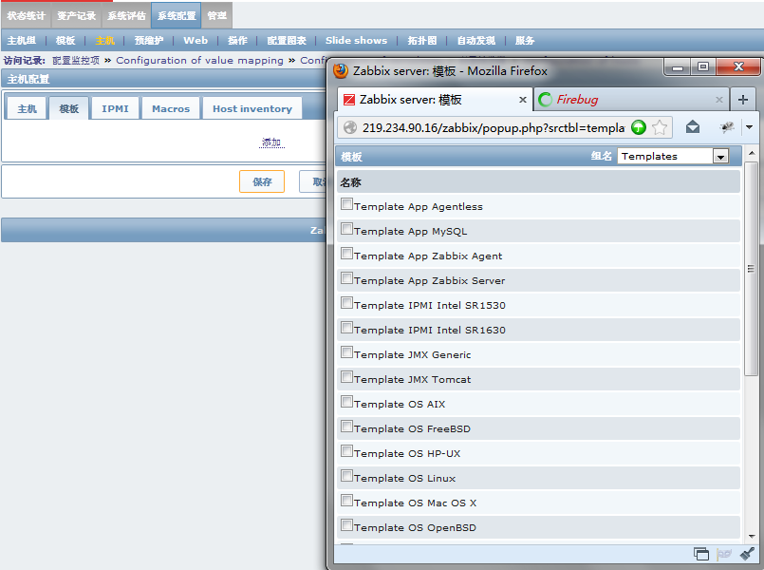Open the 状态统计 top menu
The height and width of the screenshot is (570, 764).
point(26,15)
